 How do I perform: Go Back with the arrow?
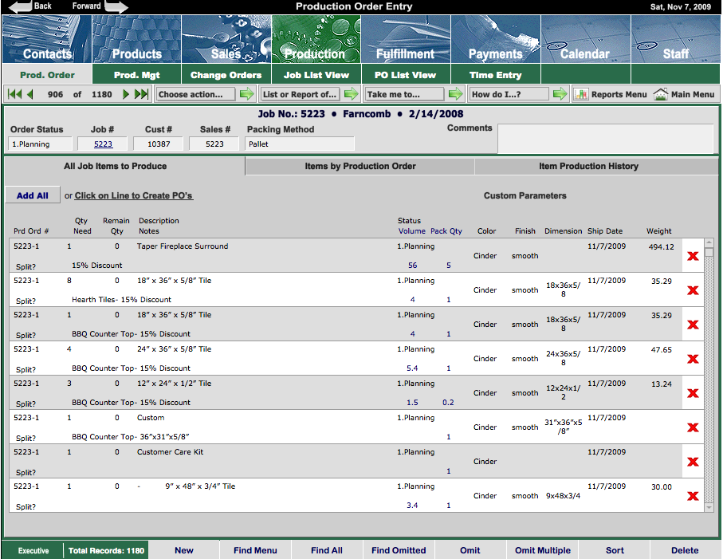click(x=20, y=6)
